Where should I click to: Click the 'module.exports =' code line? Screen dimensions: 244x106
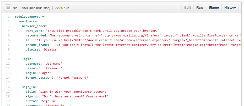[29, 17]
